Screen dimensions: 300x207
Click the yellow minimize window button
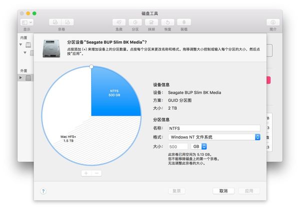coord(28,13)
